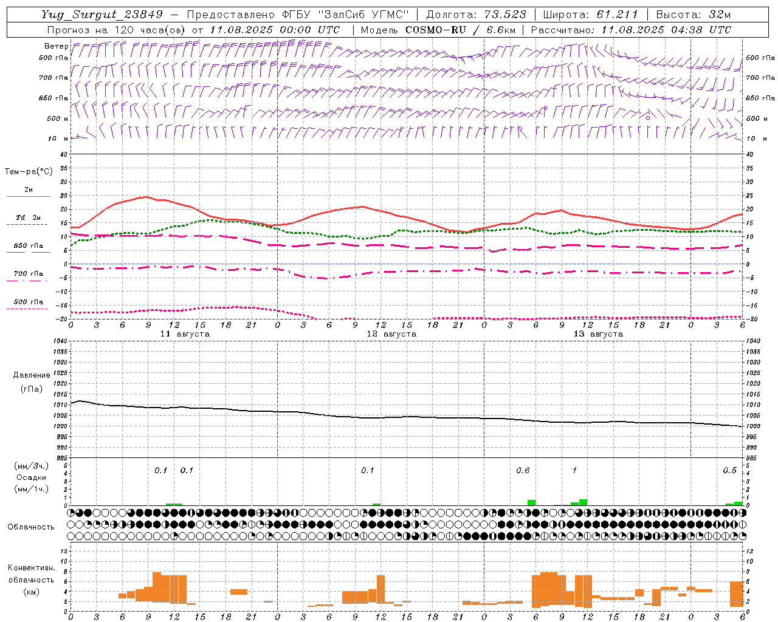778x622 pixels.
Task: Click the Долгота: 73.523 value
Action: click(x=477, y=15)
